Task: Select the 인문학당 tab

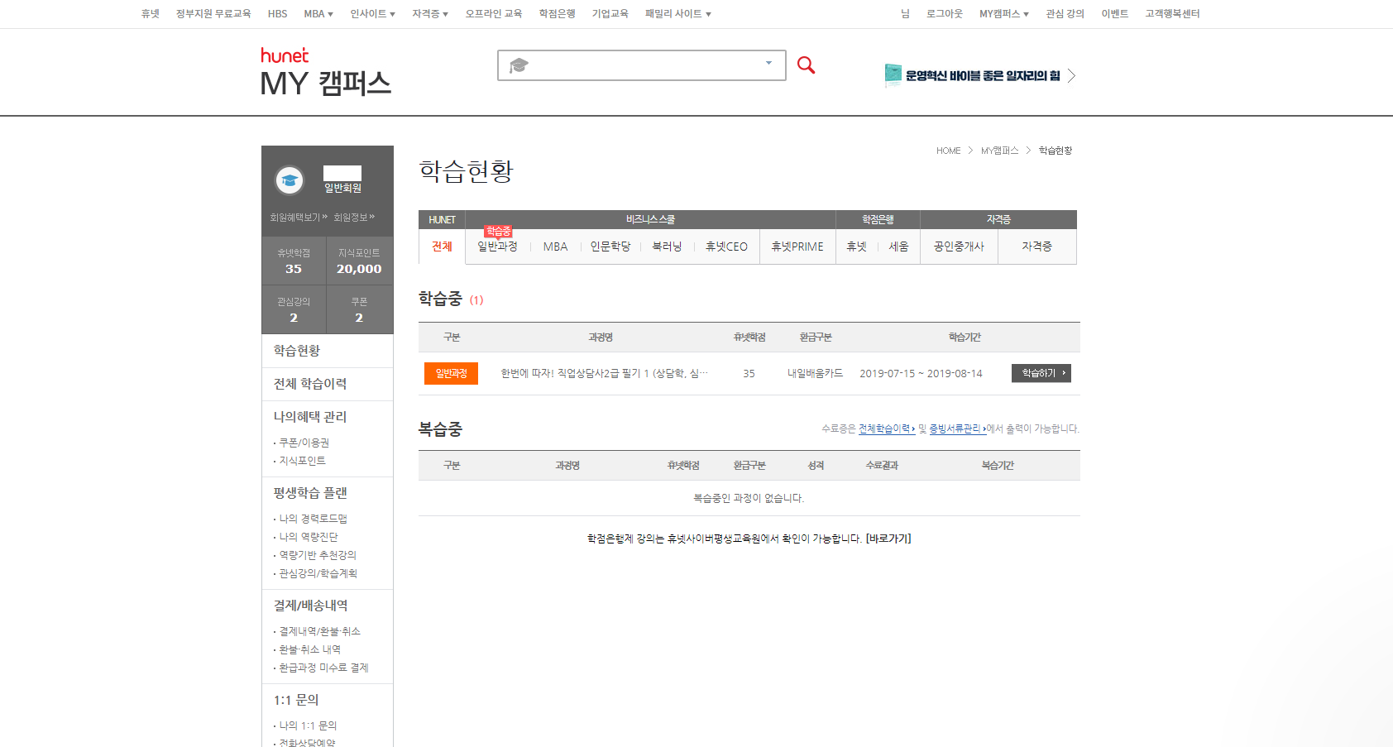Action: [610, 247]
